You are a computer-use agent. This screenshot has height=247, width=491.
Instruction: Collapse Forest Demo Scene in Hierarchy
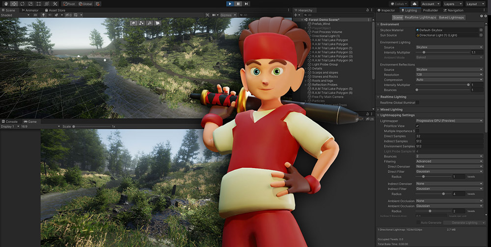(302, 20)
